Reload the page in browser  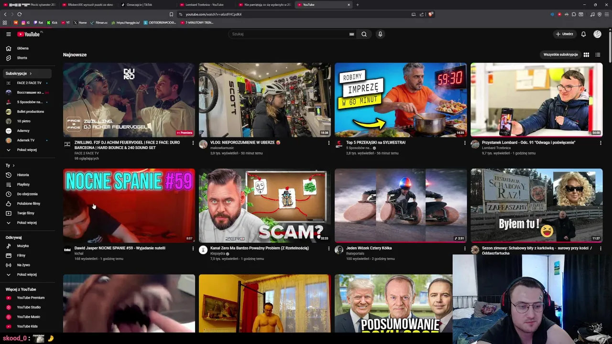(20, 14)
